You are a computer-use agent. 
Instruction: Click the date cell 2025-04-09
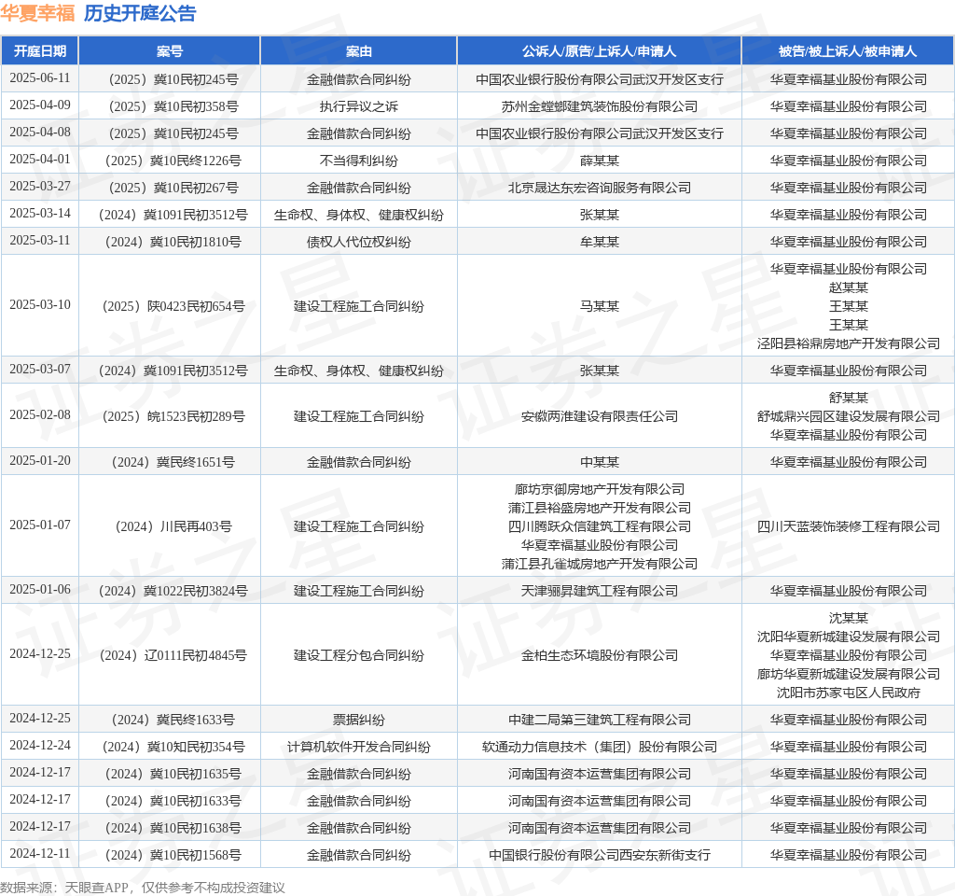[x=40, y=105]
